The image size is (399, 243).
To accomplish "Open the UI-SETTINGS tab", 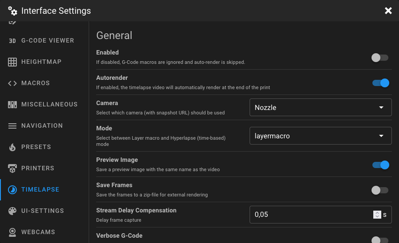I will point(44,211).
